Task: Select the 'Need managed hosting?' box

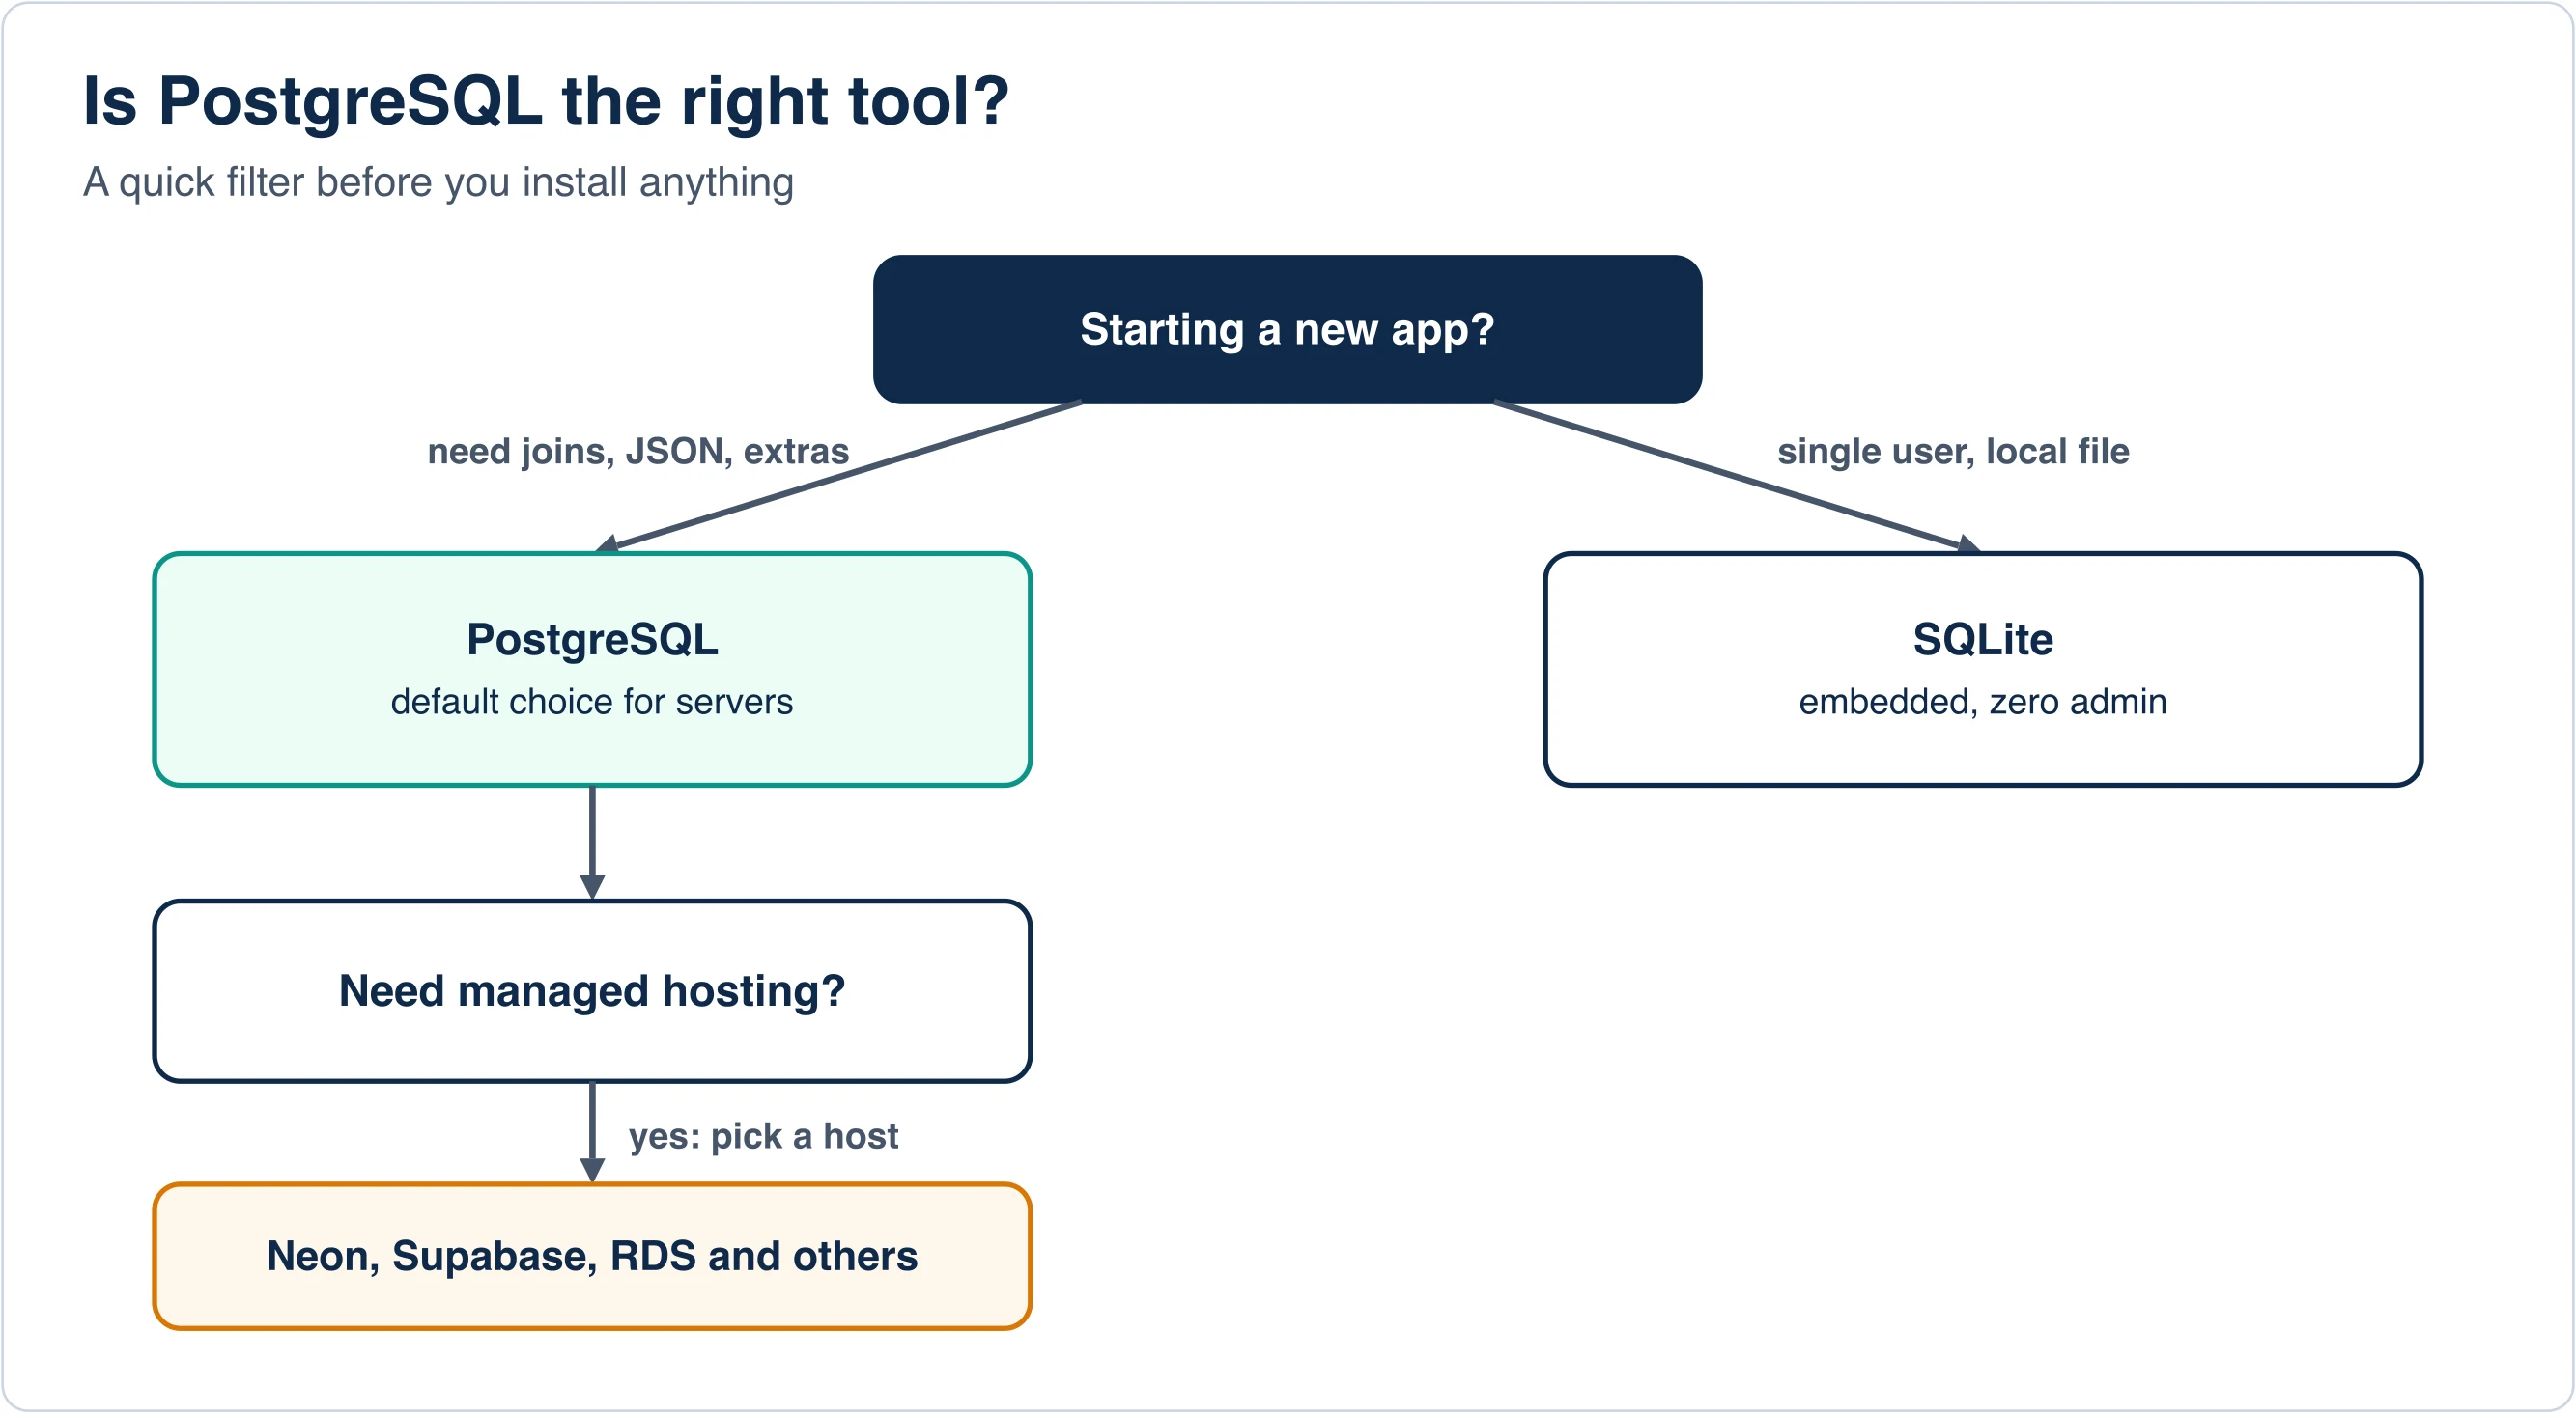Action: point(592,991)
